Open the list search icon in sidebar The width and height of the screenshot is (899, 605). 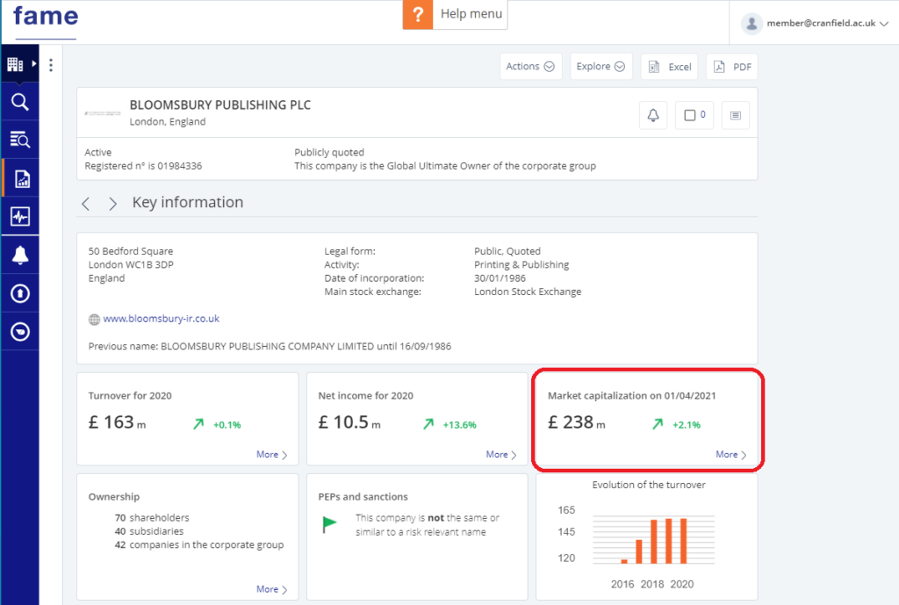[19, 140]
